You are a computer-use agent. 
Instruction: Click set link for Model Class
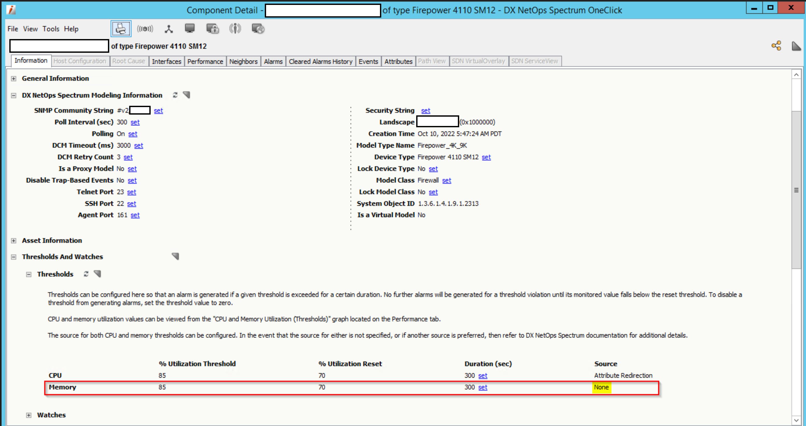[x=447, y=180]
